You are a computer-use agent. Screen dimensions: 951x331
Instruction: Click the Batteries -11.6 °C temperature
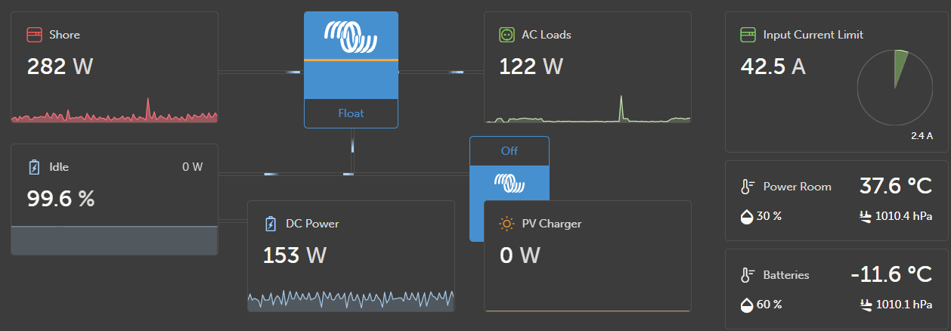pos(891,274)
